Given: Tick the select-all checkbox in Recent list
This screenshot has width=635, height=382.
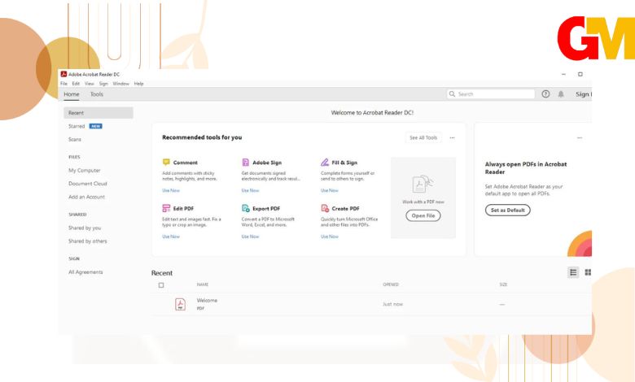Looking at the screenshot, I should (x=161, y=285).
